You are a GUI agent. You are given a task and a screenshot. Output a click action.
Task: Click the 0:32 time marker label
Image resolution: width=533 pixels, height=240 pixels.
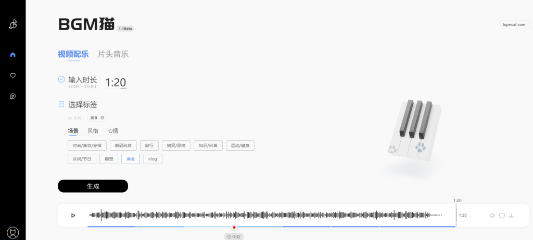point(234,236)
